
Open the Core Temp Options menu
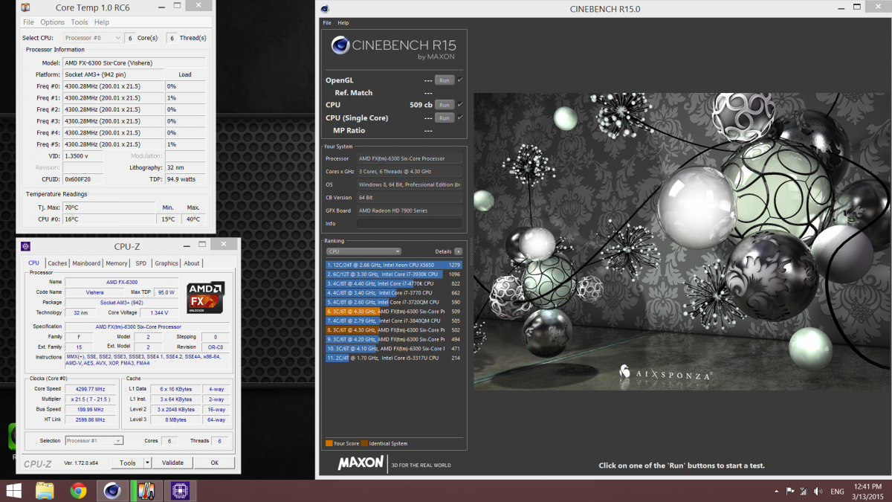tap(52, 22)
